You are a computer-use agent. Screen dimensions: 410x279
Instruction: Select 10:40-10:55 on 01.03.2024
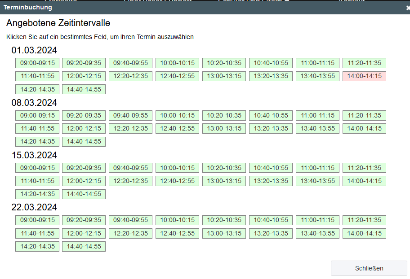[x=271, y=63]
